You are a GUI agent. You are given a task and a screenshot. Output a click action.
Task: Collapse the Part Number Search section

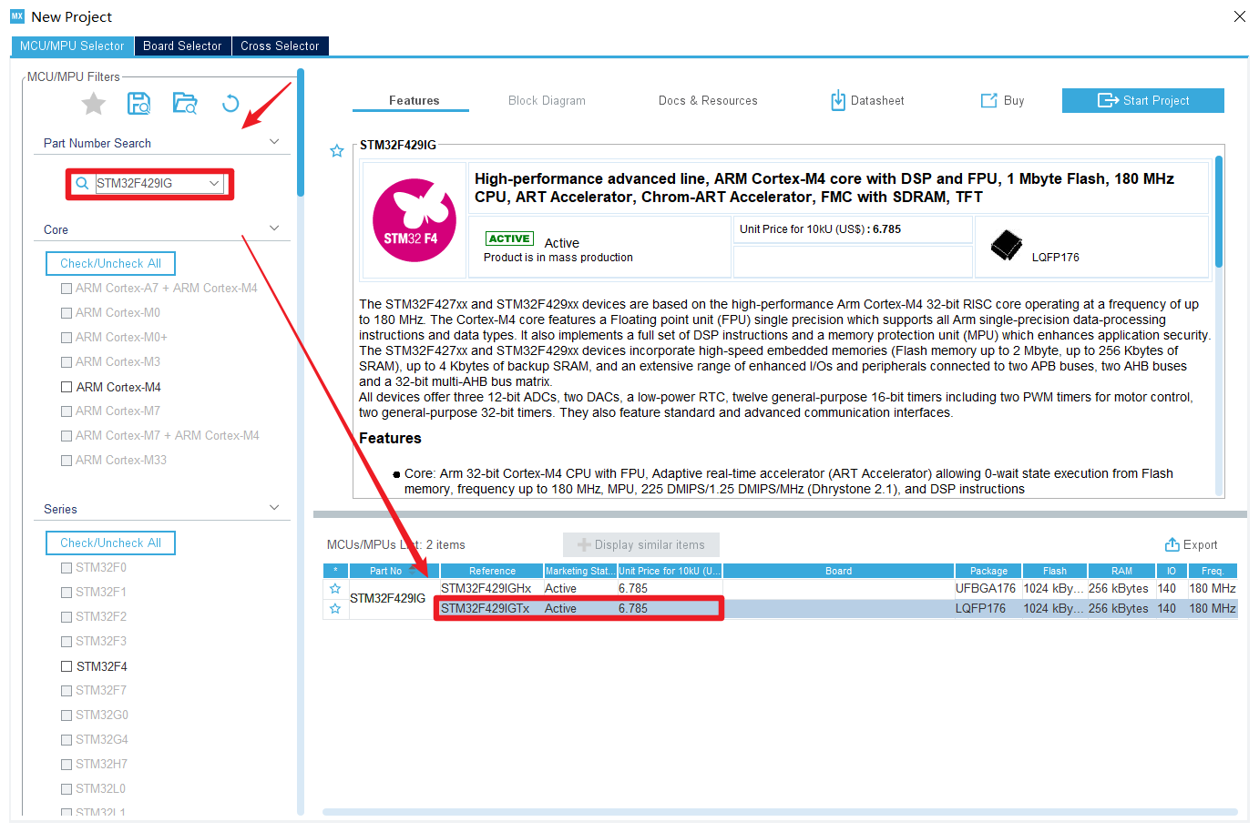[274, 142]
